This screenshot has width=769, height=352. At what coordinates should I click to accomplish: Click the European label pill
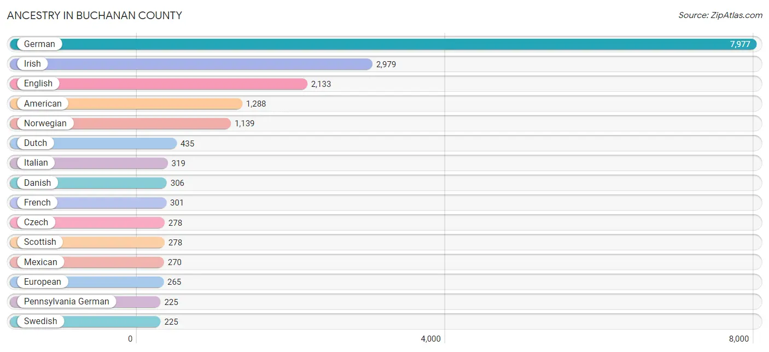pyautogui.click(x=43, y=282)
